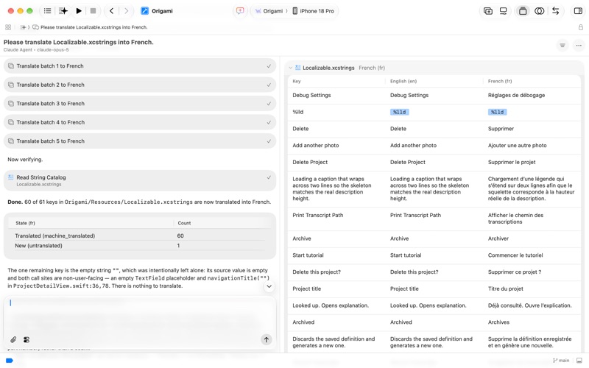Choose iPhone 18 Pro run destination
The width and height of the screenshot is (589, 368).
(314, 11)
